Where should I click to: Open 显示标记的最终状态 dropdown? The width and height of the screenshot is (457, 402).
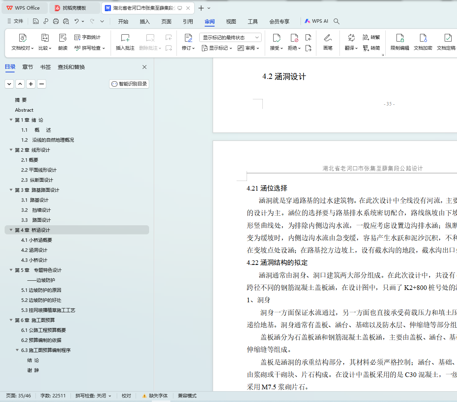(230, 37)
